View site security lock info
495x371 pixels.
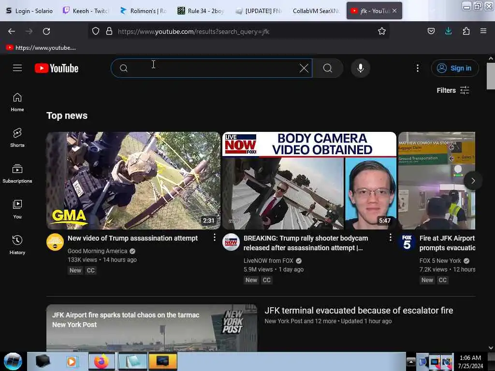[109, 31]
